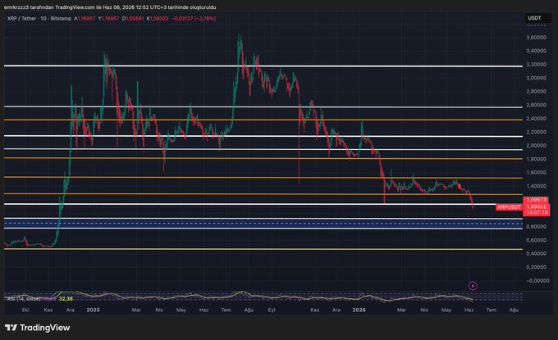Click the 1,60000 price axis label
Screen dimensions: 558x340
click(x=536, y=172)
